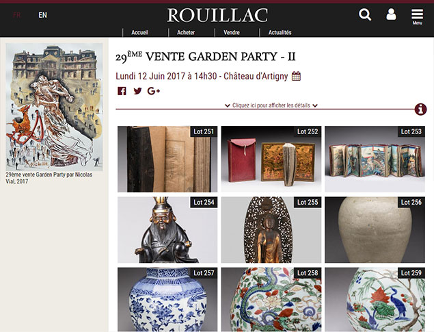434x332 pixels.
Task: Click the left chevron beside the details text
Action: coord(227,105)
